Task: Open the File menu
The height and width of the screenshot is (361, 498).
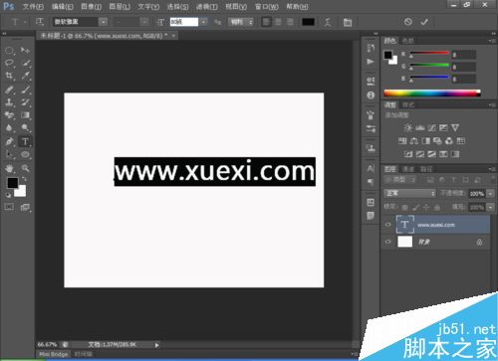Action: (33, 6)
